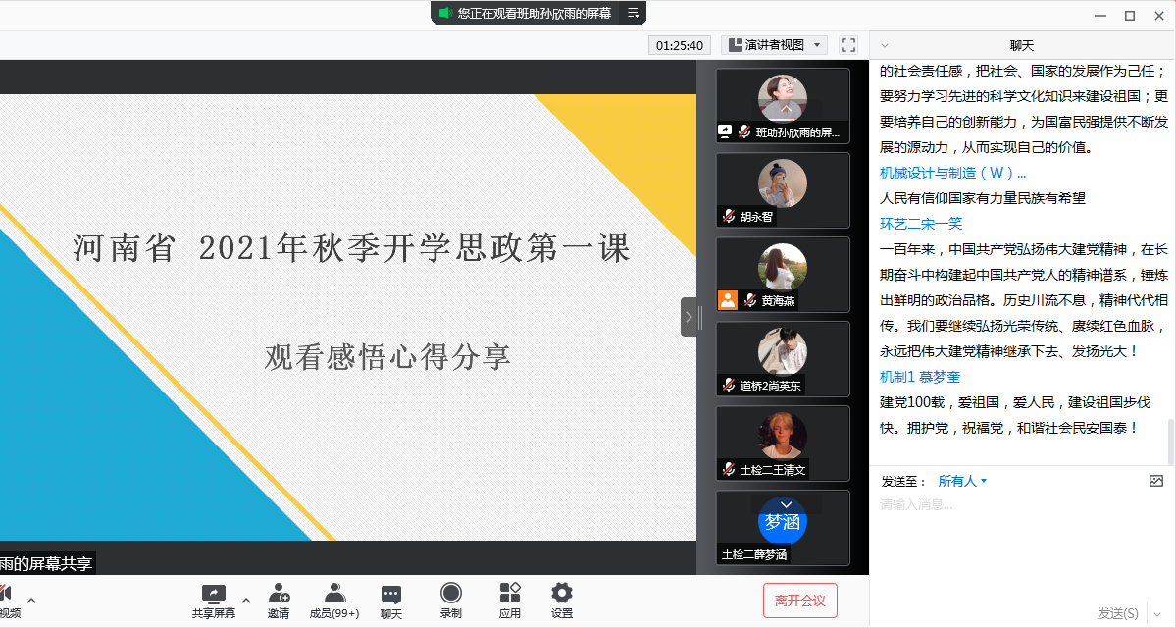Click the Invite (邀请) icon
Image resolution: width=1176 pixels, height=628 pixels.
pos(279,601)
